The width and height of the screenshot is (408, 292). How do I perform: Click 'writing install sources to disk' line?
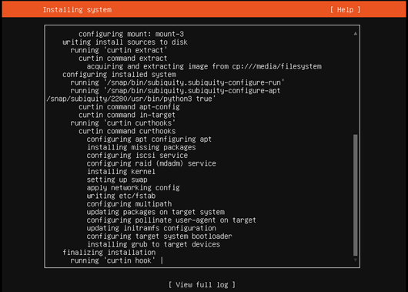(125, 42)
